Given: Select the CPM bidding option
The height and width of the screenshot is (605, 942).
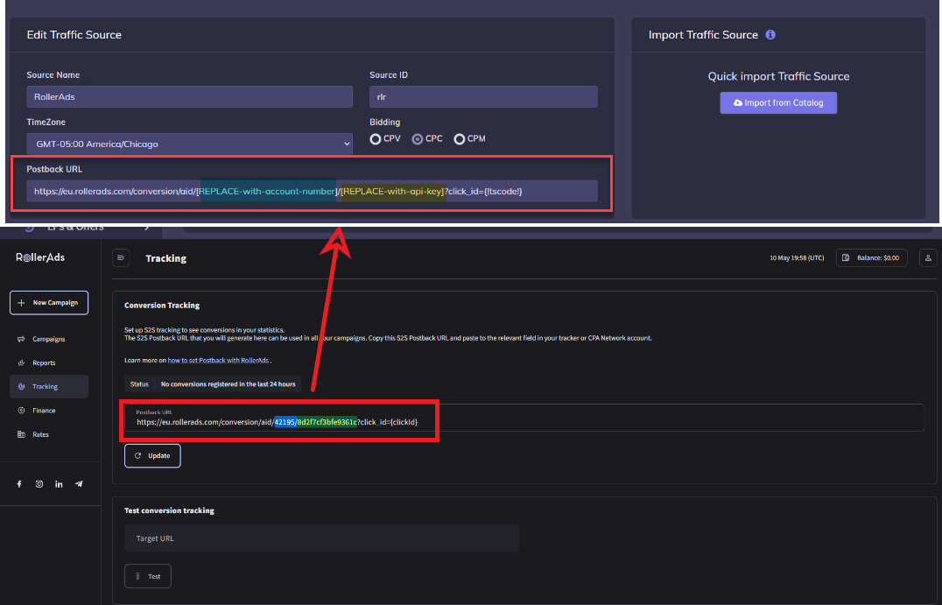Looking at the screenshot, I should (459, 139).
